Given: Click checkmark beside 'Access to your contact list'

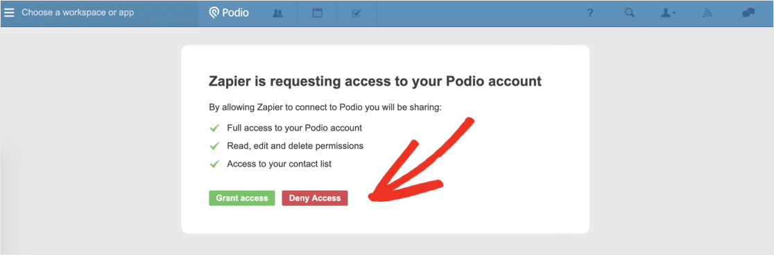Looking at the screenshot, I should (214, 164).
